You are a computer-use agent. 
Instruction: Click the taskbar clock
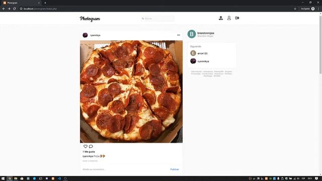[x=310, y=178]
